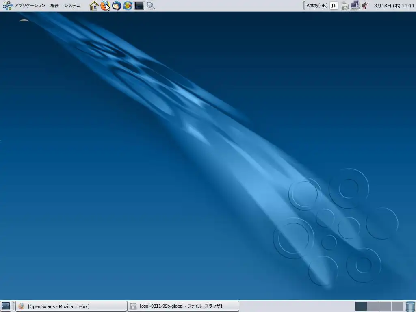Open the trash bin icon
Viewport: 416px width, 312px height.
(410, 306)
